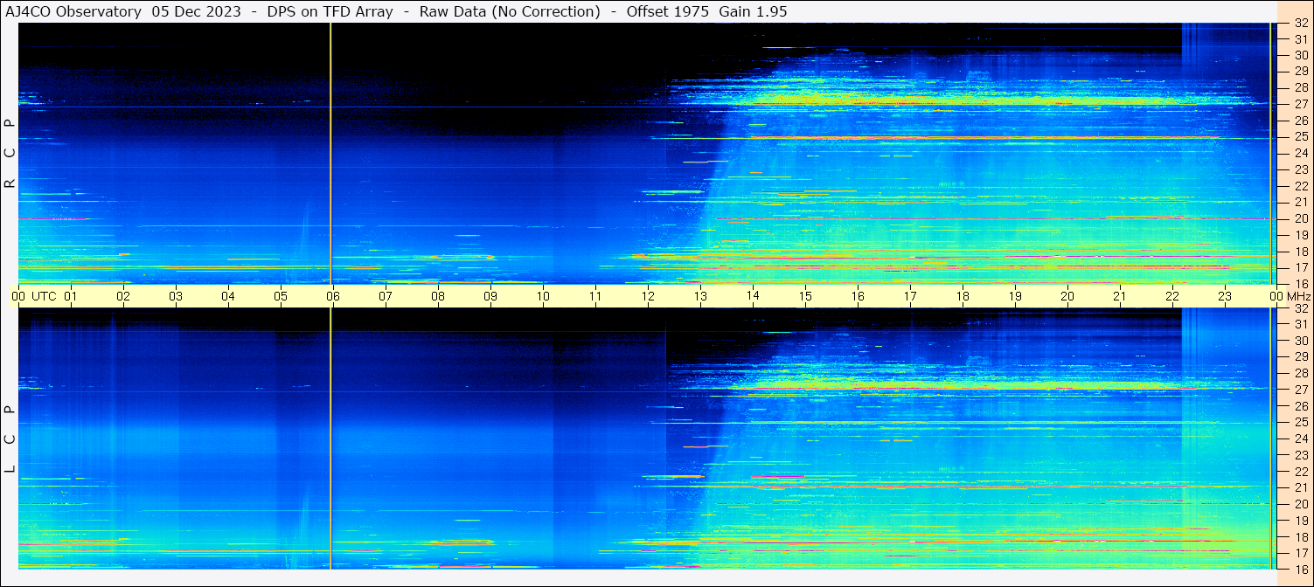
Task: Click hour 23 on time axis
Action: (1225, 296)
